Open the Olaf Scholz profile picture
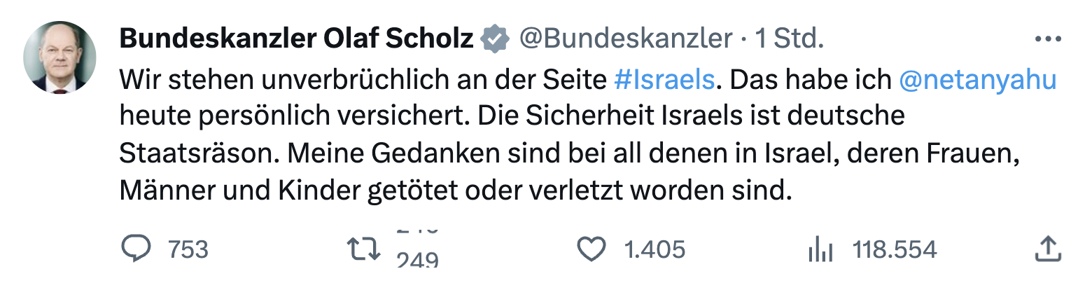The width and height of the screenshot is (1092, 283). [x=59, y=57]
